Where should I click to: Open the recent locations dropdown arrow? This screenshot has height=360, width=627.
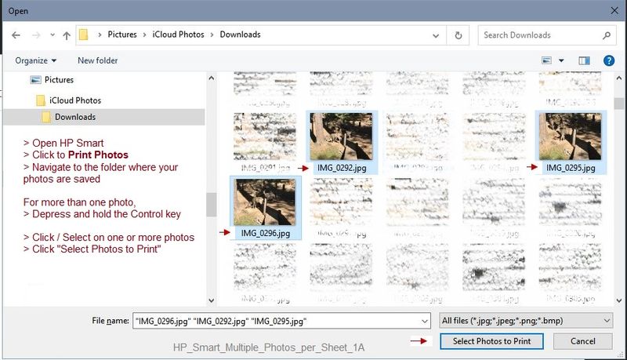tap(53, 35)
